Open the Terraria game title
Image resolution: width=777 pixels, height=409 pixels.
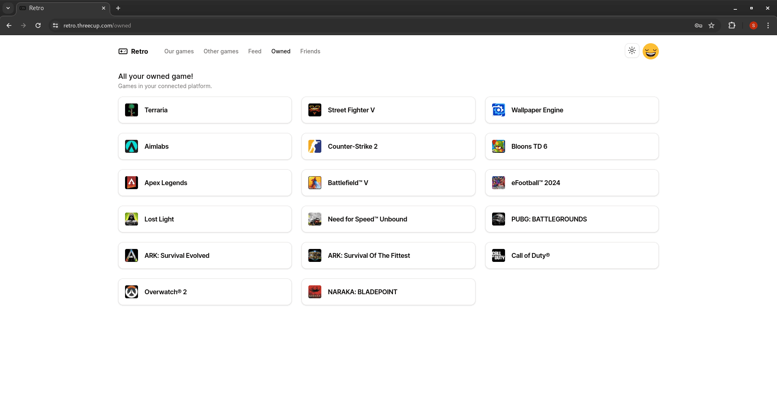[156, 110]
